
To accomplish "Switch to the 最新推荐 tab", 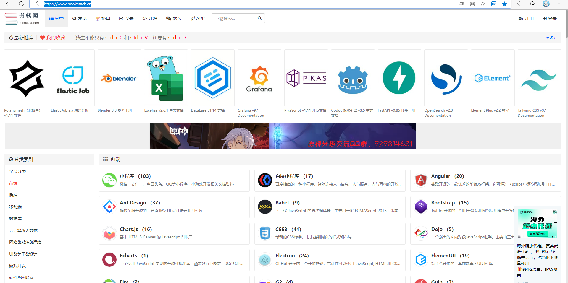I will [x=21, y=38].
